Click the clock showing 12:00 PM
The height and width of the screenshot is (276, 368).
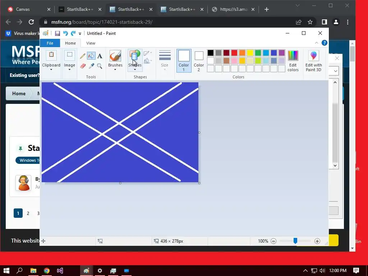[338, 271]
